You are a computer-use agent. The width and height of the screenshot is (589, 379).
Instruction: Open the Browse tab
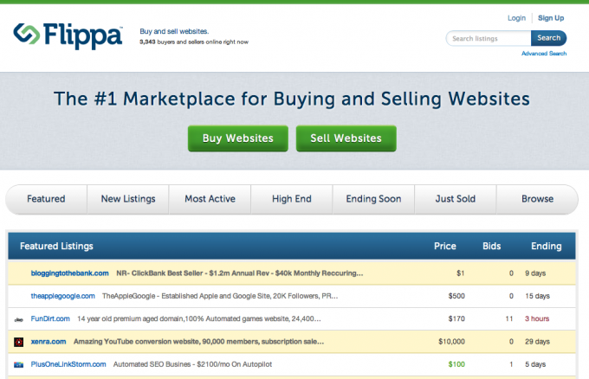[x=537, y=199]
